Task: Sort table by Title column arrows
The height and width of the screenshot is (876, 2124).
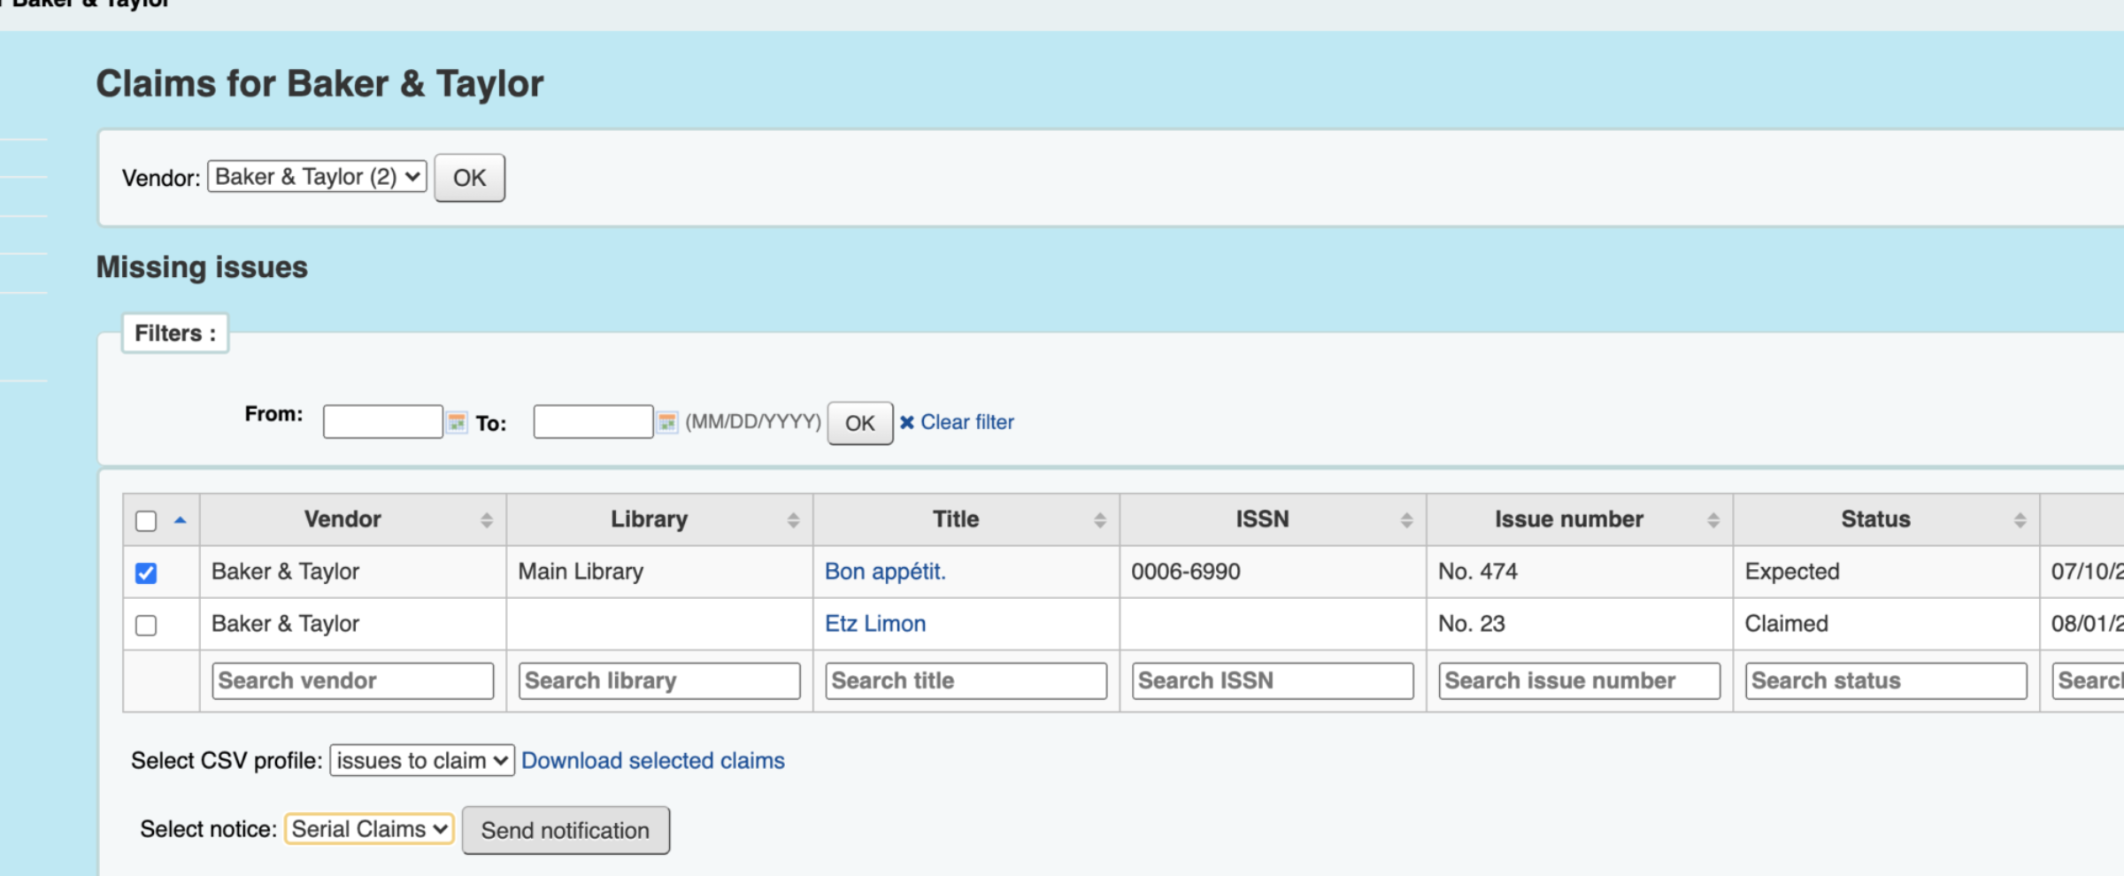Action: coord(1100,520)
